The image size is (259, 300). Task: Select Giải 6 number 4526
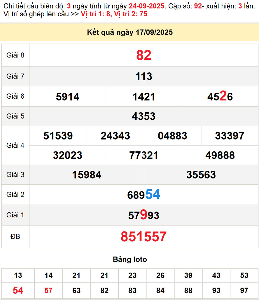click(220, 96)
